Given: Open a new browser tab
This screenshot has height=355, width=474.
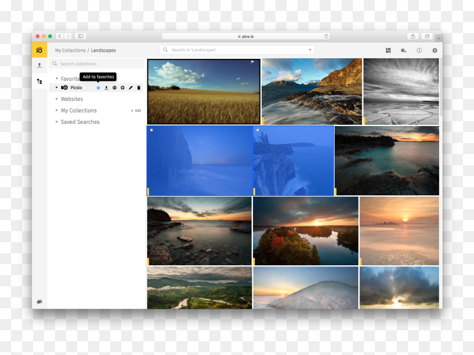Looking at the screenshot, I should [439, 38].
